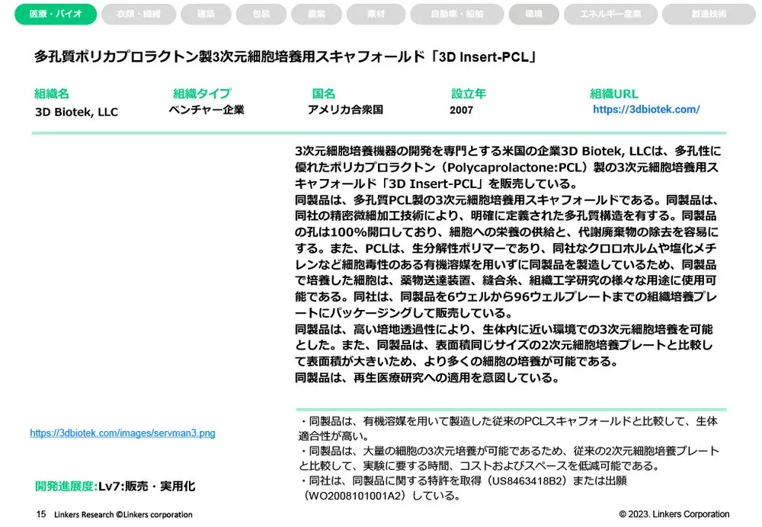View the 農業 category

tap(316, 14)
